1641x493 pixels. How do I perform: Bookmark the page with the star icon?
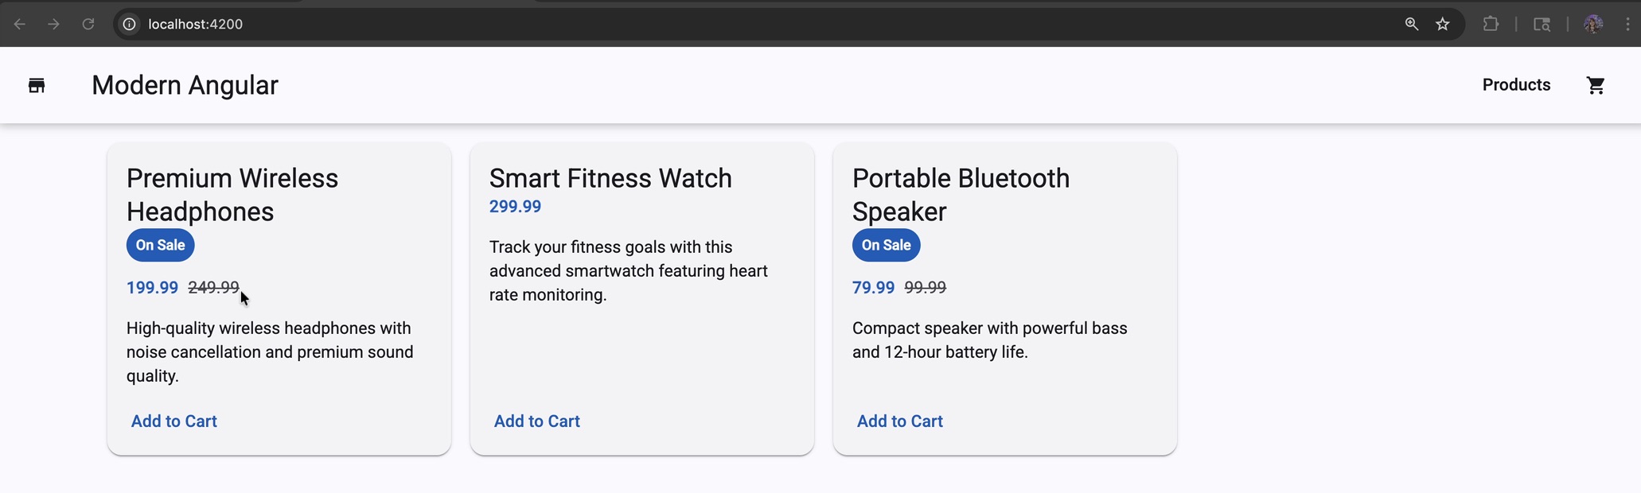1443,24
